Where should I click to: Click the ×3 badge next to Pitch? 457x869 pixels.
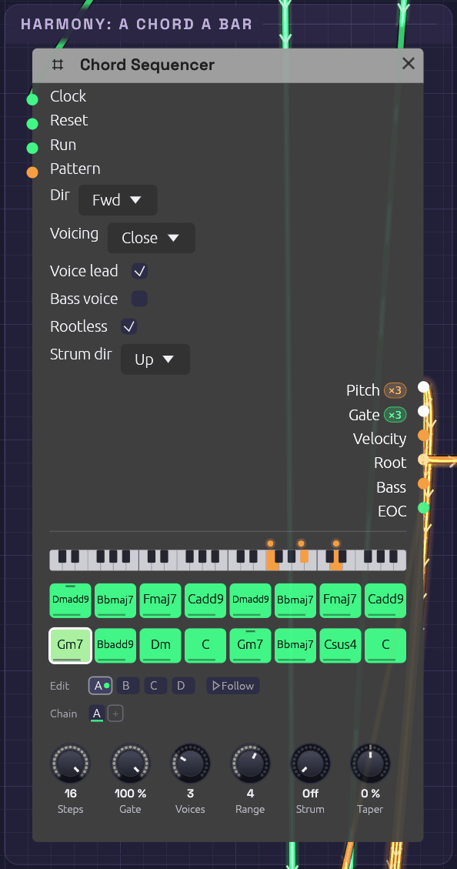pos(395,391)
